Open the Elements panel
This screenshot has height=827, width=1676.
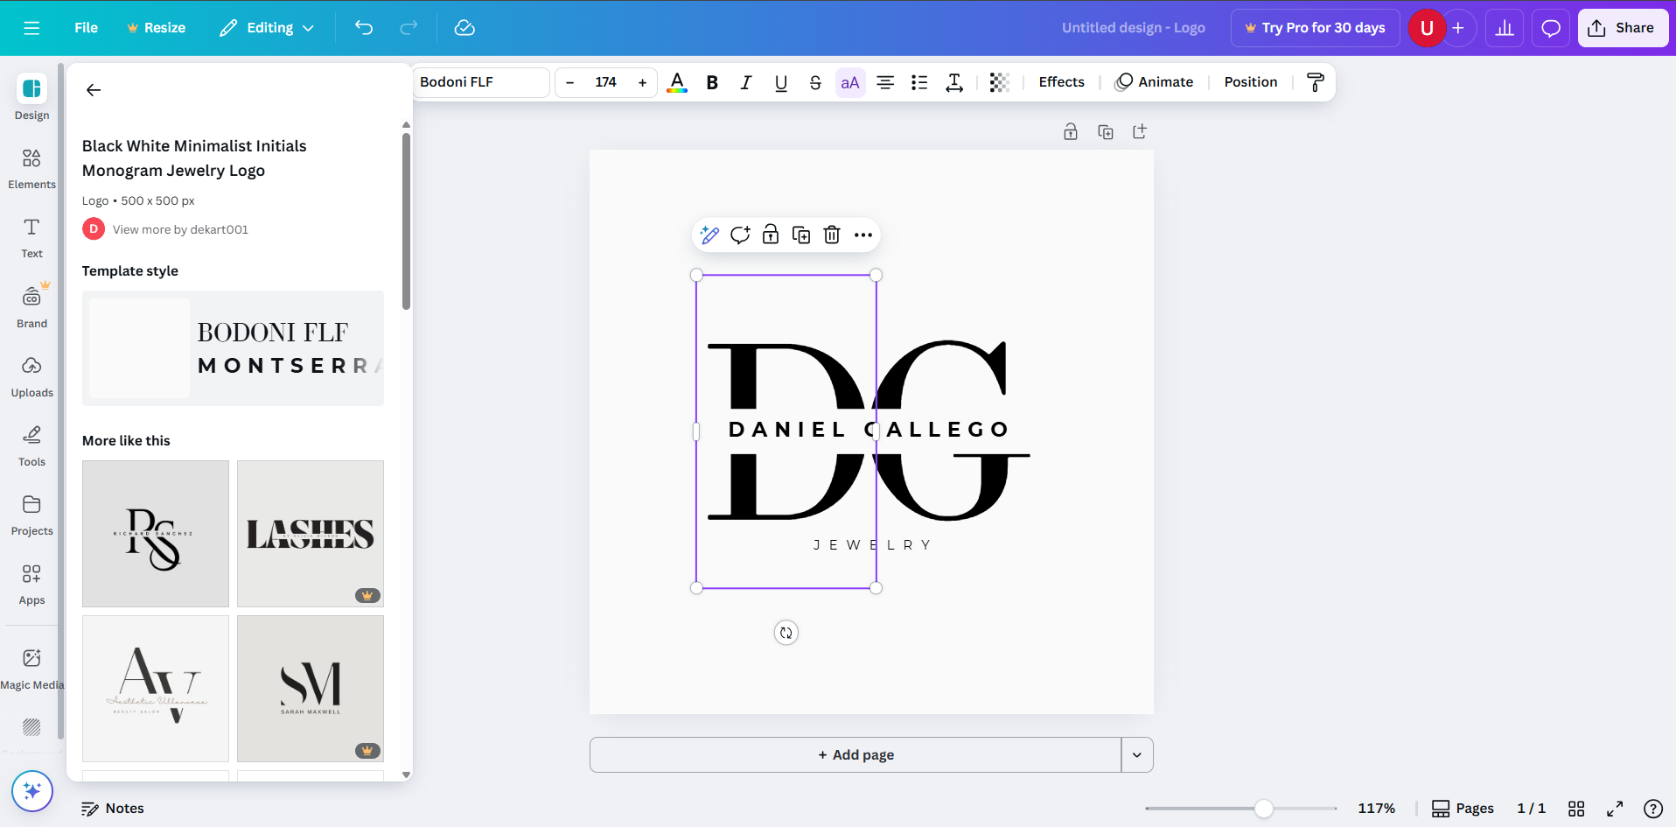click(x=31, y=168)
